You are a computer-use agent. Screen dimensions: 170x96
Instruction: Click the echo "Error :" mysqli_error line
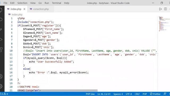pos(59,73)
